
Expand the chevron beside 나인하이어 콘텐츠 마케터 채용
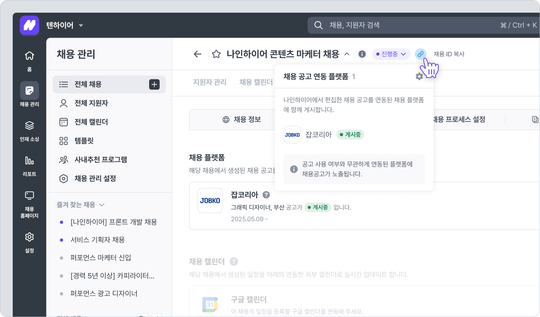click(347, 54)
